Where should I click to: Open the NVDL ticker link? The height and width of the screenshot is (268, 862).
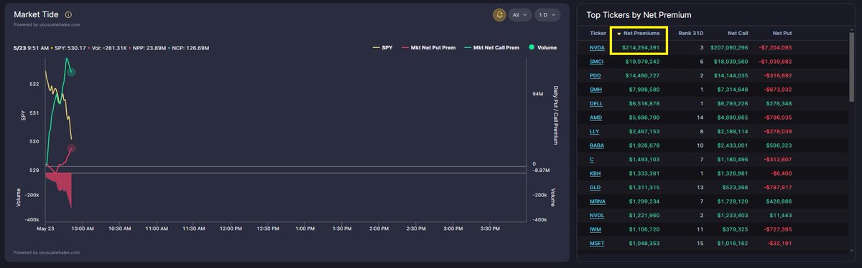coord(597,215)
